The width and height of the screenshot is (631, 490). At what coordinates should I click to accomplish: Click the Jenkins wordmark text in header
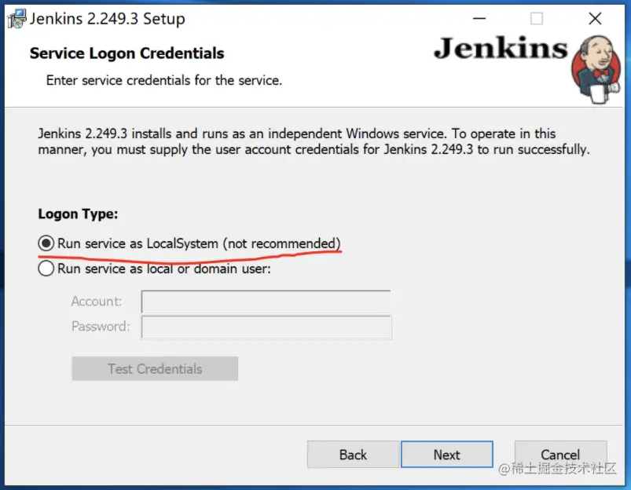click(501, 49)
